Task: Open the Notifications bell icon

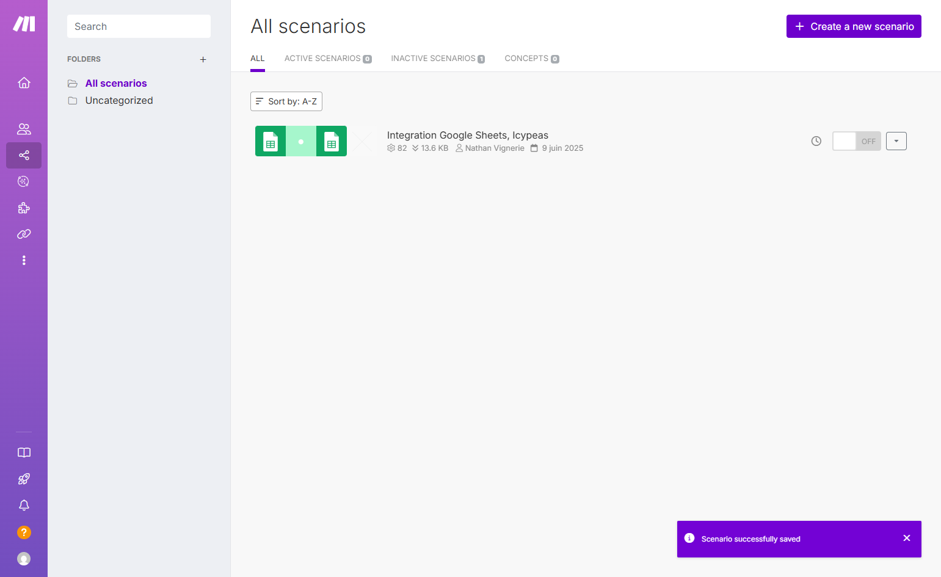Action: 24,506
